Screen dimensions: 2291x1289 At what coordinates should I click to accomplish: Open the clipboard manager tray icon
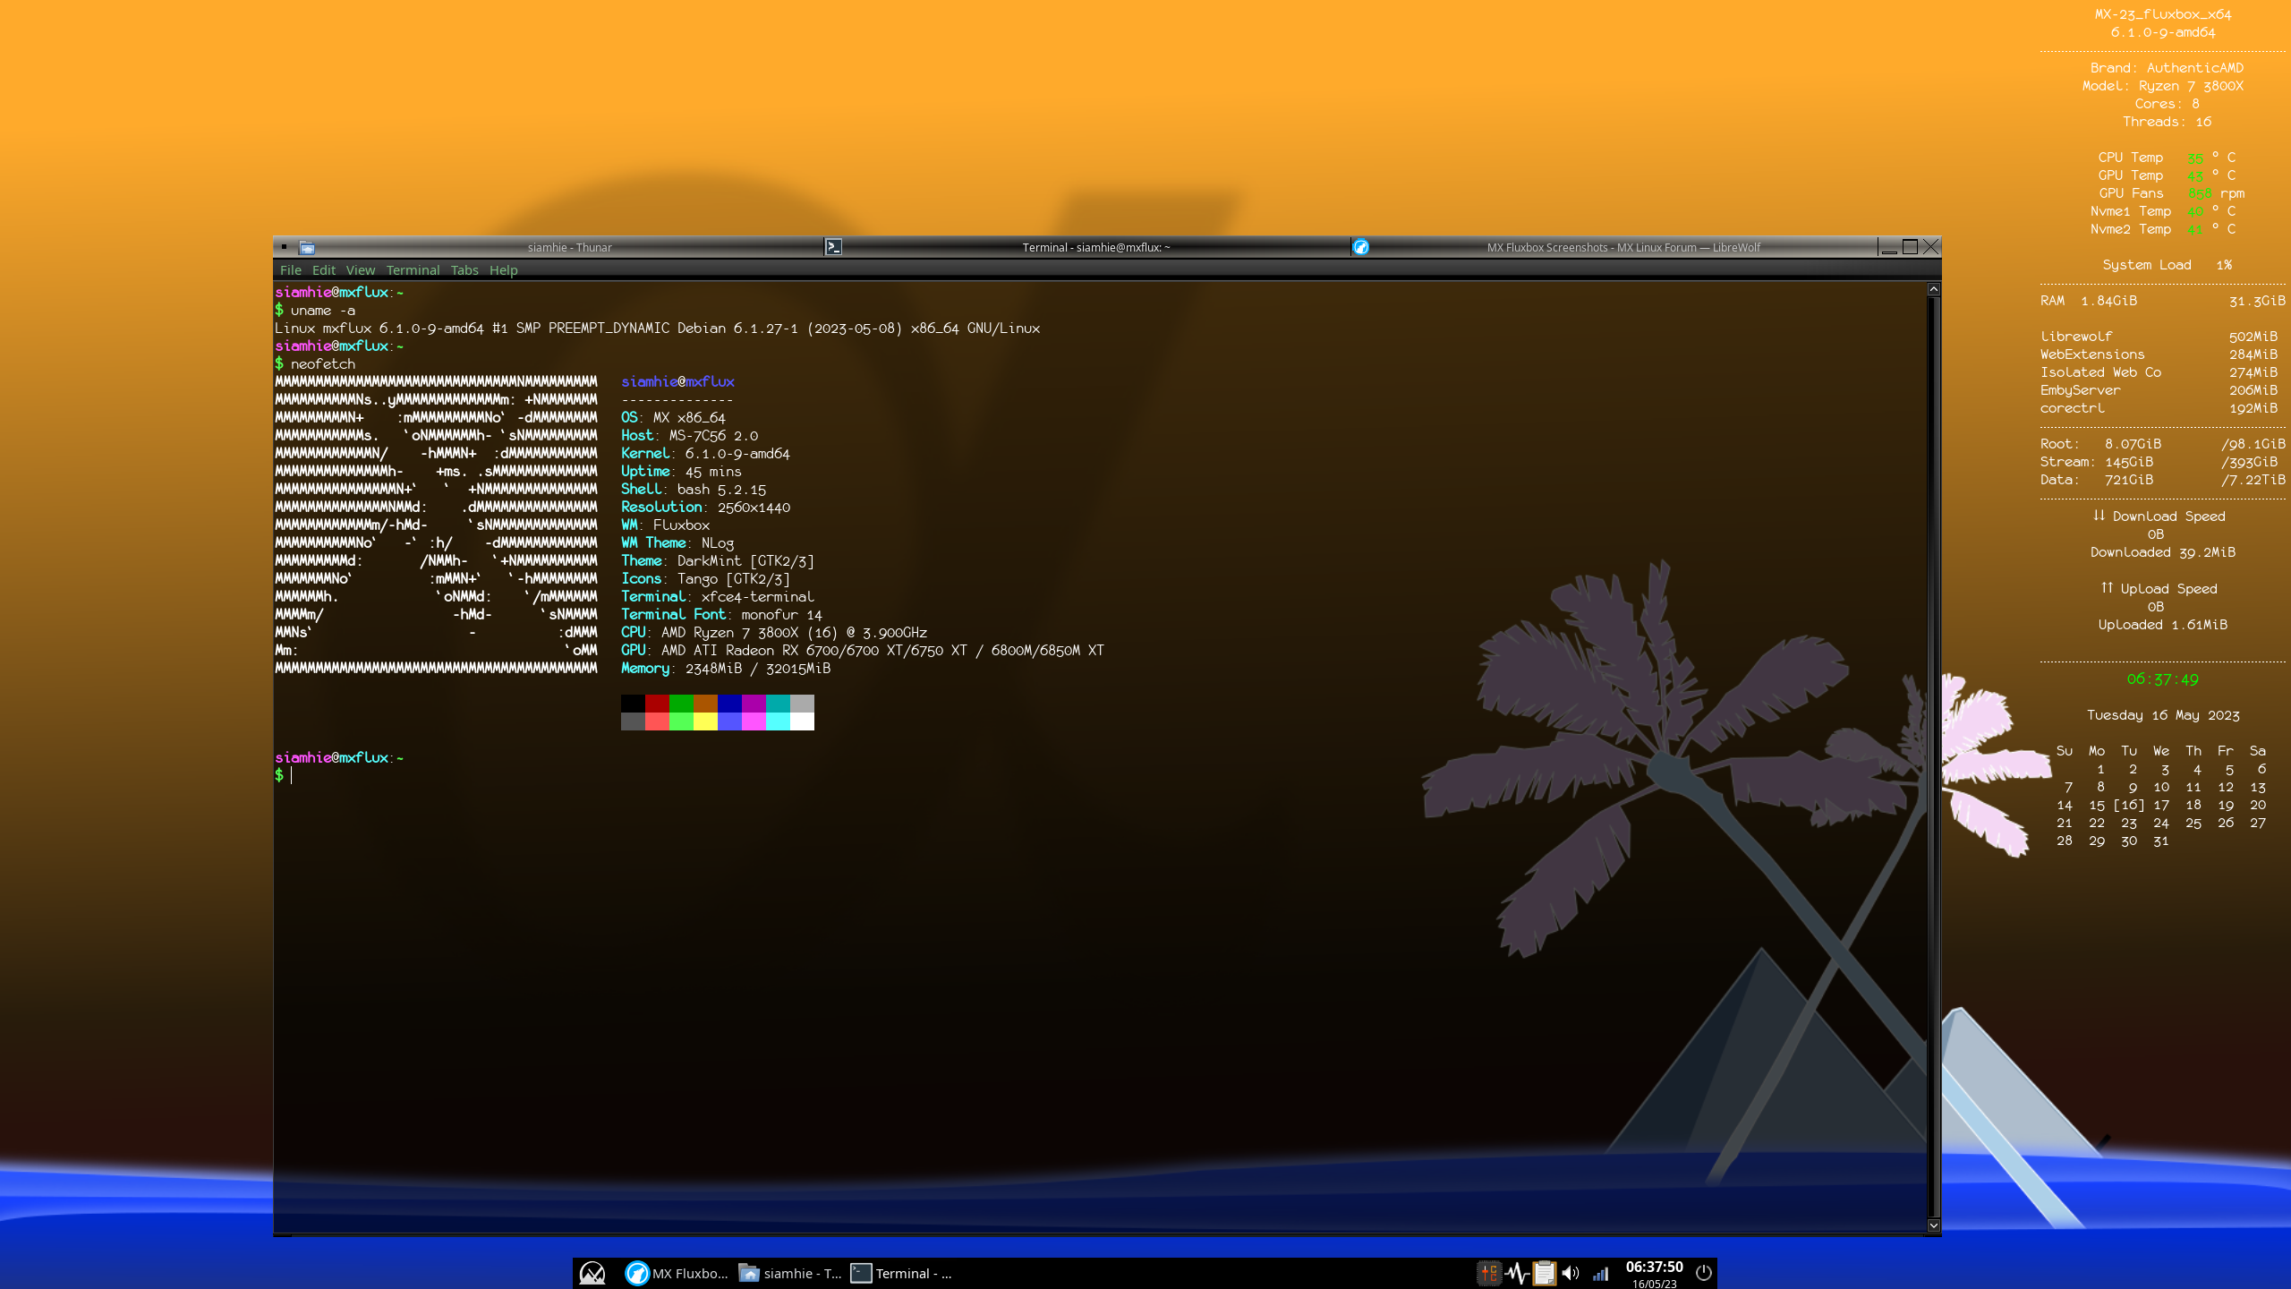(x=1544, y=1273)
